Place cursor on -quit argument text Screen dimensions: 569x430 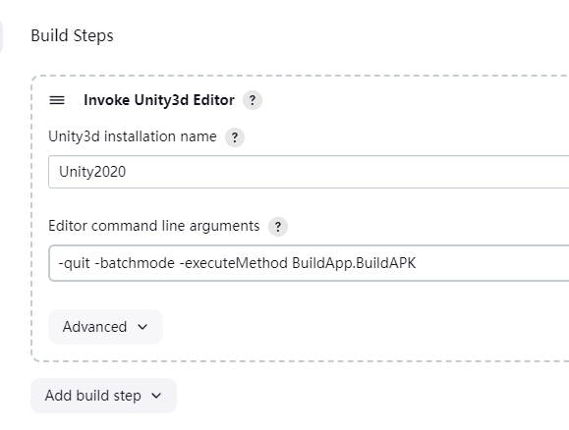coord(75,263)
